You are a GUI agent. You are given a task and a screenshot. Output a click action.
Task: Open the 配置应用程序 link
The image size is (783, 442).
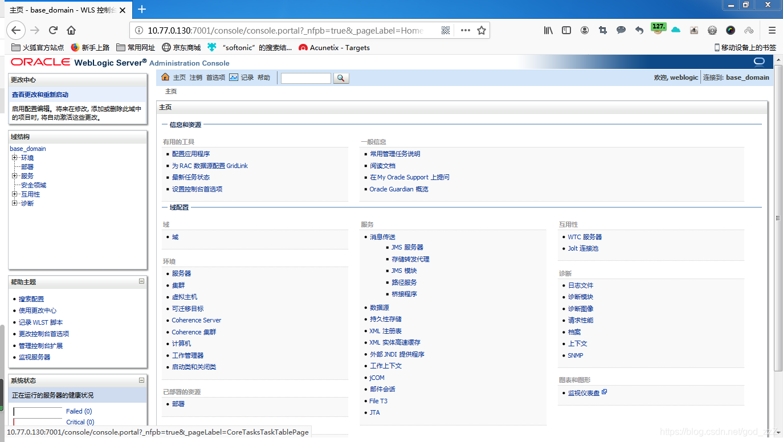click(x=191, y=154)
